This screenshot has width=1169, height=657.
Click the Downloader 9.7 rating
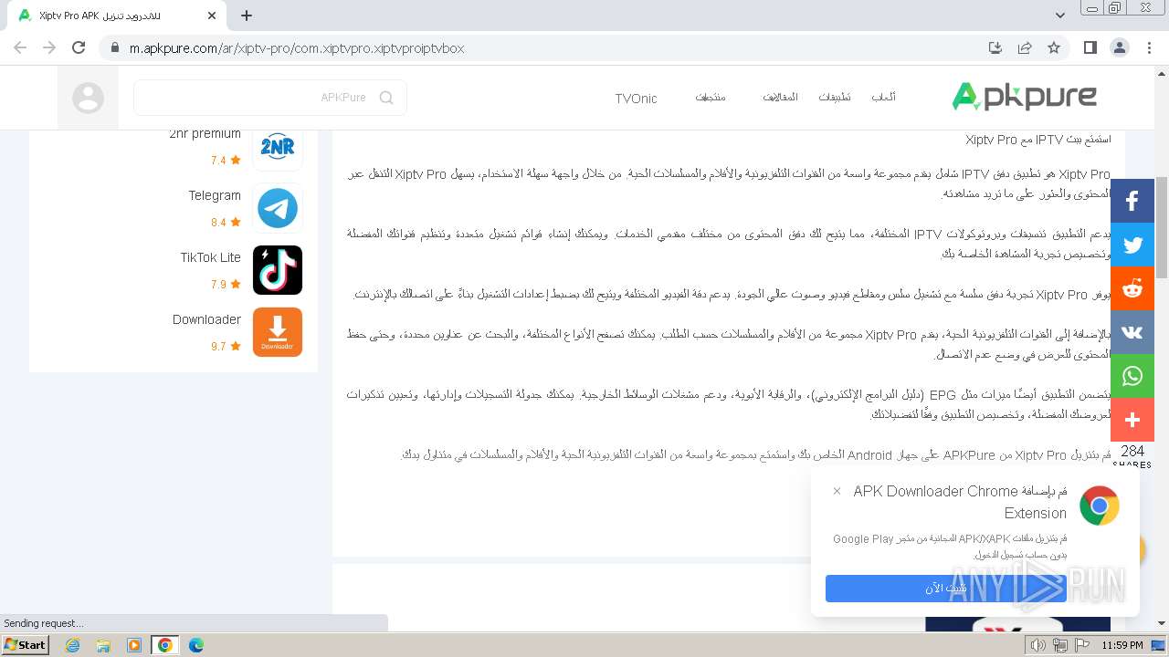point(226,346)
